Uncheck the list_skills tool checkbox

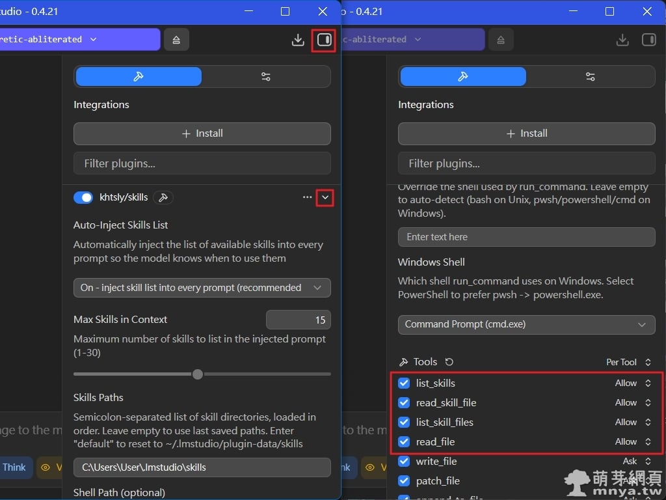click(404, 383)
